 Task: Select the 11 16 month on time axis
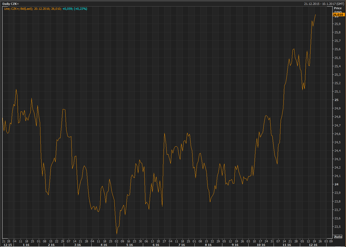point(287,245)
